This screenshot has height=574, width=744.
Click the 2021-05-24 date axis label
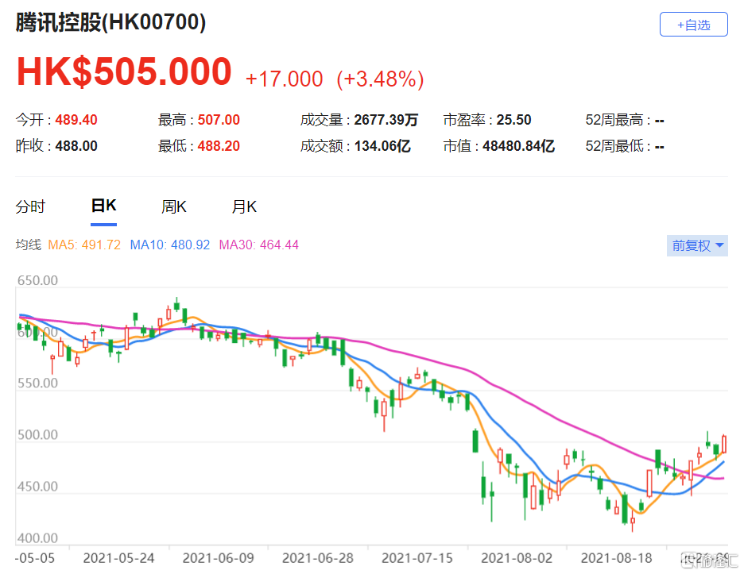(x=118, y=558)
